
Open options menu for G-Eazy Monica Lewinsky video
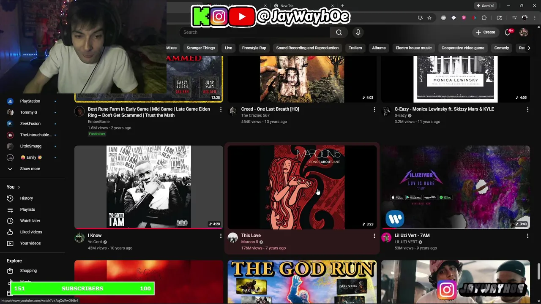tap(527, 109)
